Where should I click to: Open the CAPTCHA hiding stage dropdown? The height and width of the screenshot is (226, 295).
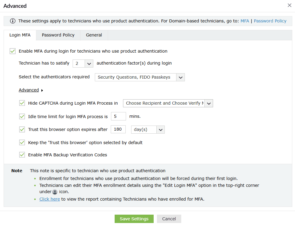209,103
